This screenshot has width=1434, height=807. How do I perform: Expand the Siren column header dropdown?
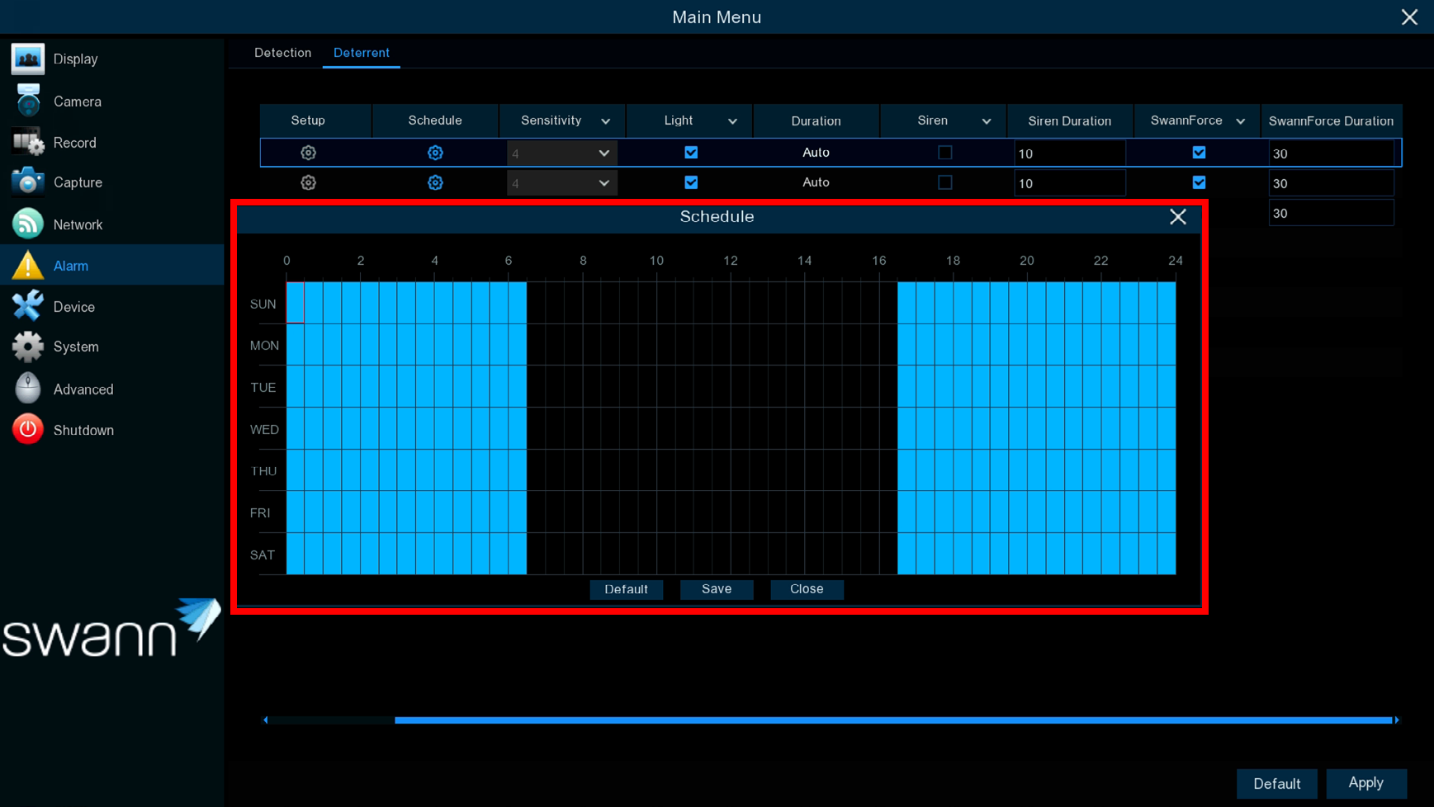pyautogui.click(x=986, y=121)
